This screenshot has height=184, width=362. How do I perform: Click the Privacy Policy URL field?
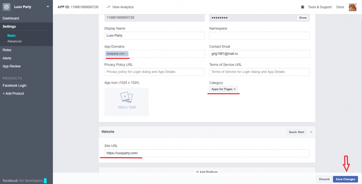154,72
